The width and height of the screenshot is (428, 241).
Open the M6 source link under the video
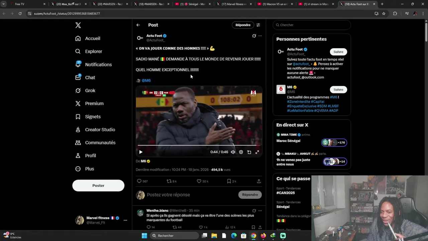143,161
